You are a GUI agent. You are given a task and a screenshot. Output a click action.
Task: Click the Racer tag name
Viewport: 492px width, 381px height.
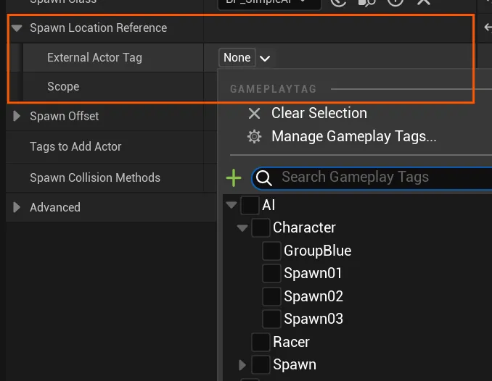pyautogui.click(x=291, y=342)
